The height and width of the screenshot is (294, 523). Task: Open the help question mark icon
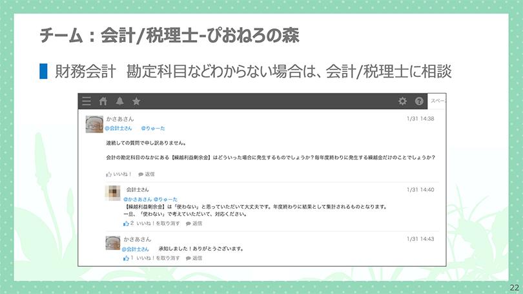pos(419,101)
